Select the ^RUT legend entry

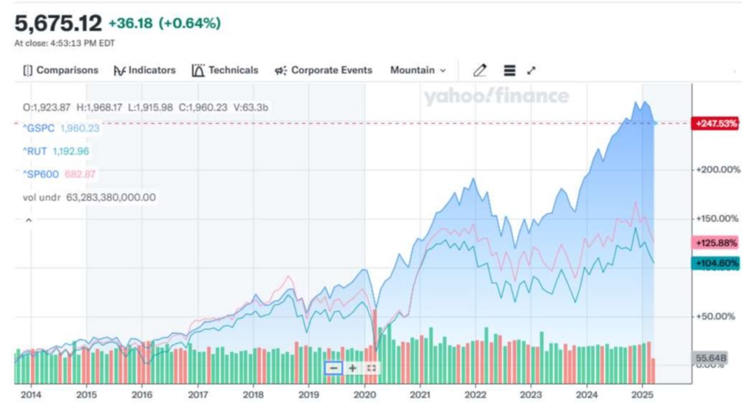click(x=36, y=151)
